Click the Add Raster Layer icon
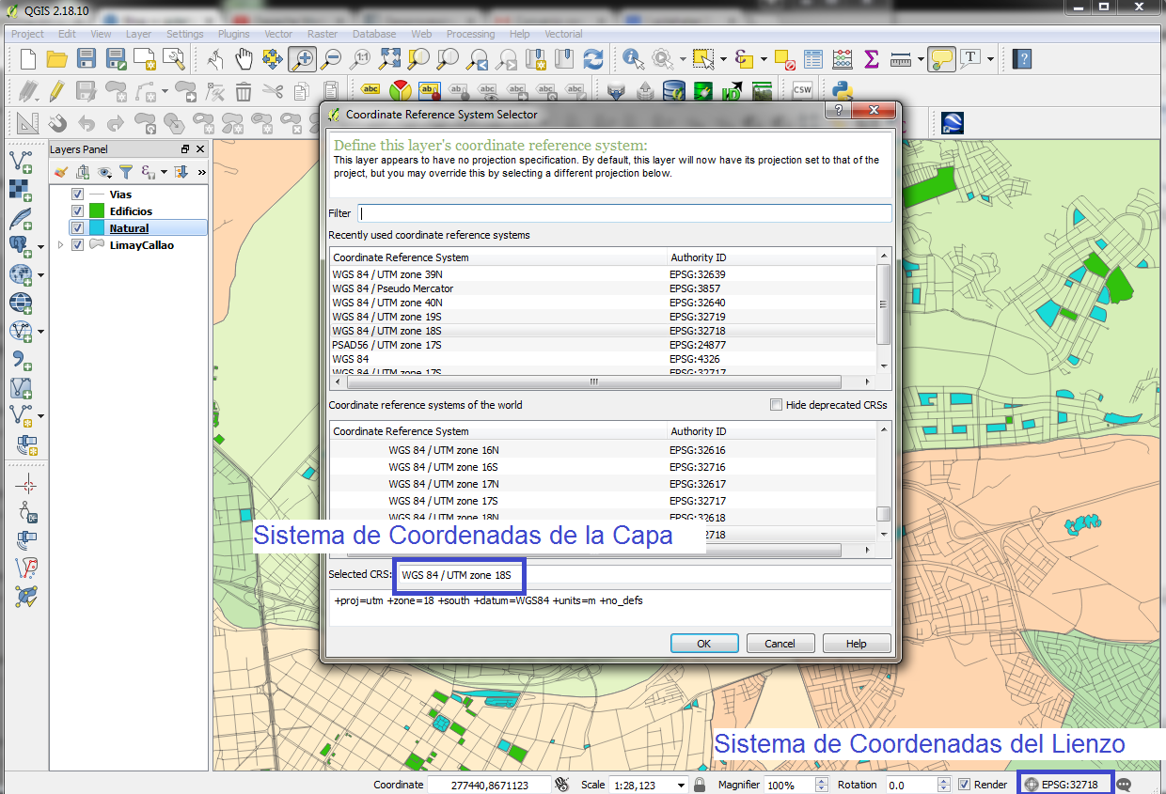The height and width of the screenshot is (794, 1166). click(21, 189)
